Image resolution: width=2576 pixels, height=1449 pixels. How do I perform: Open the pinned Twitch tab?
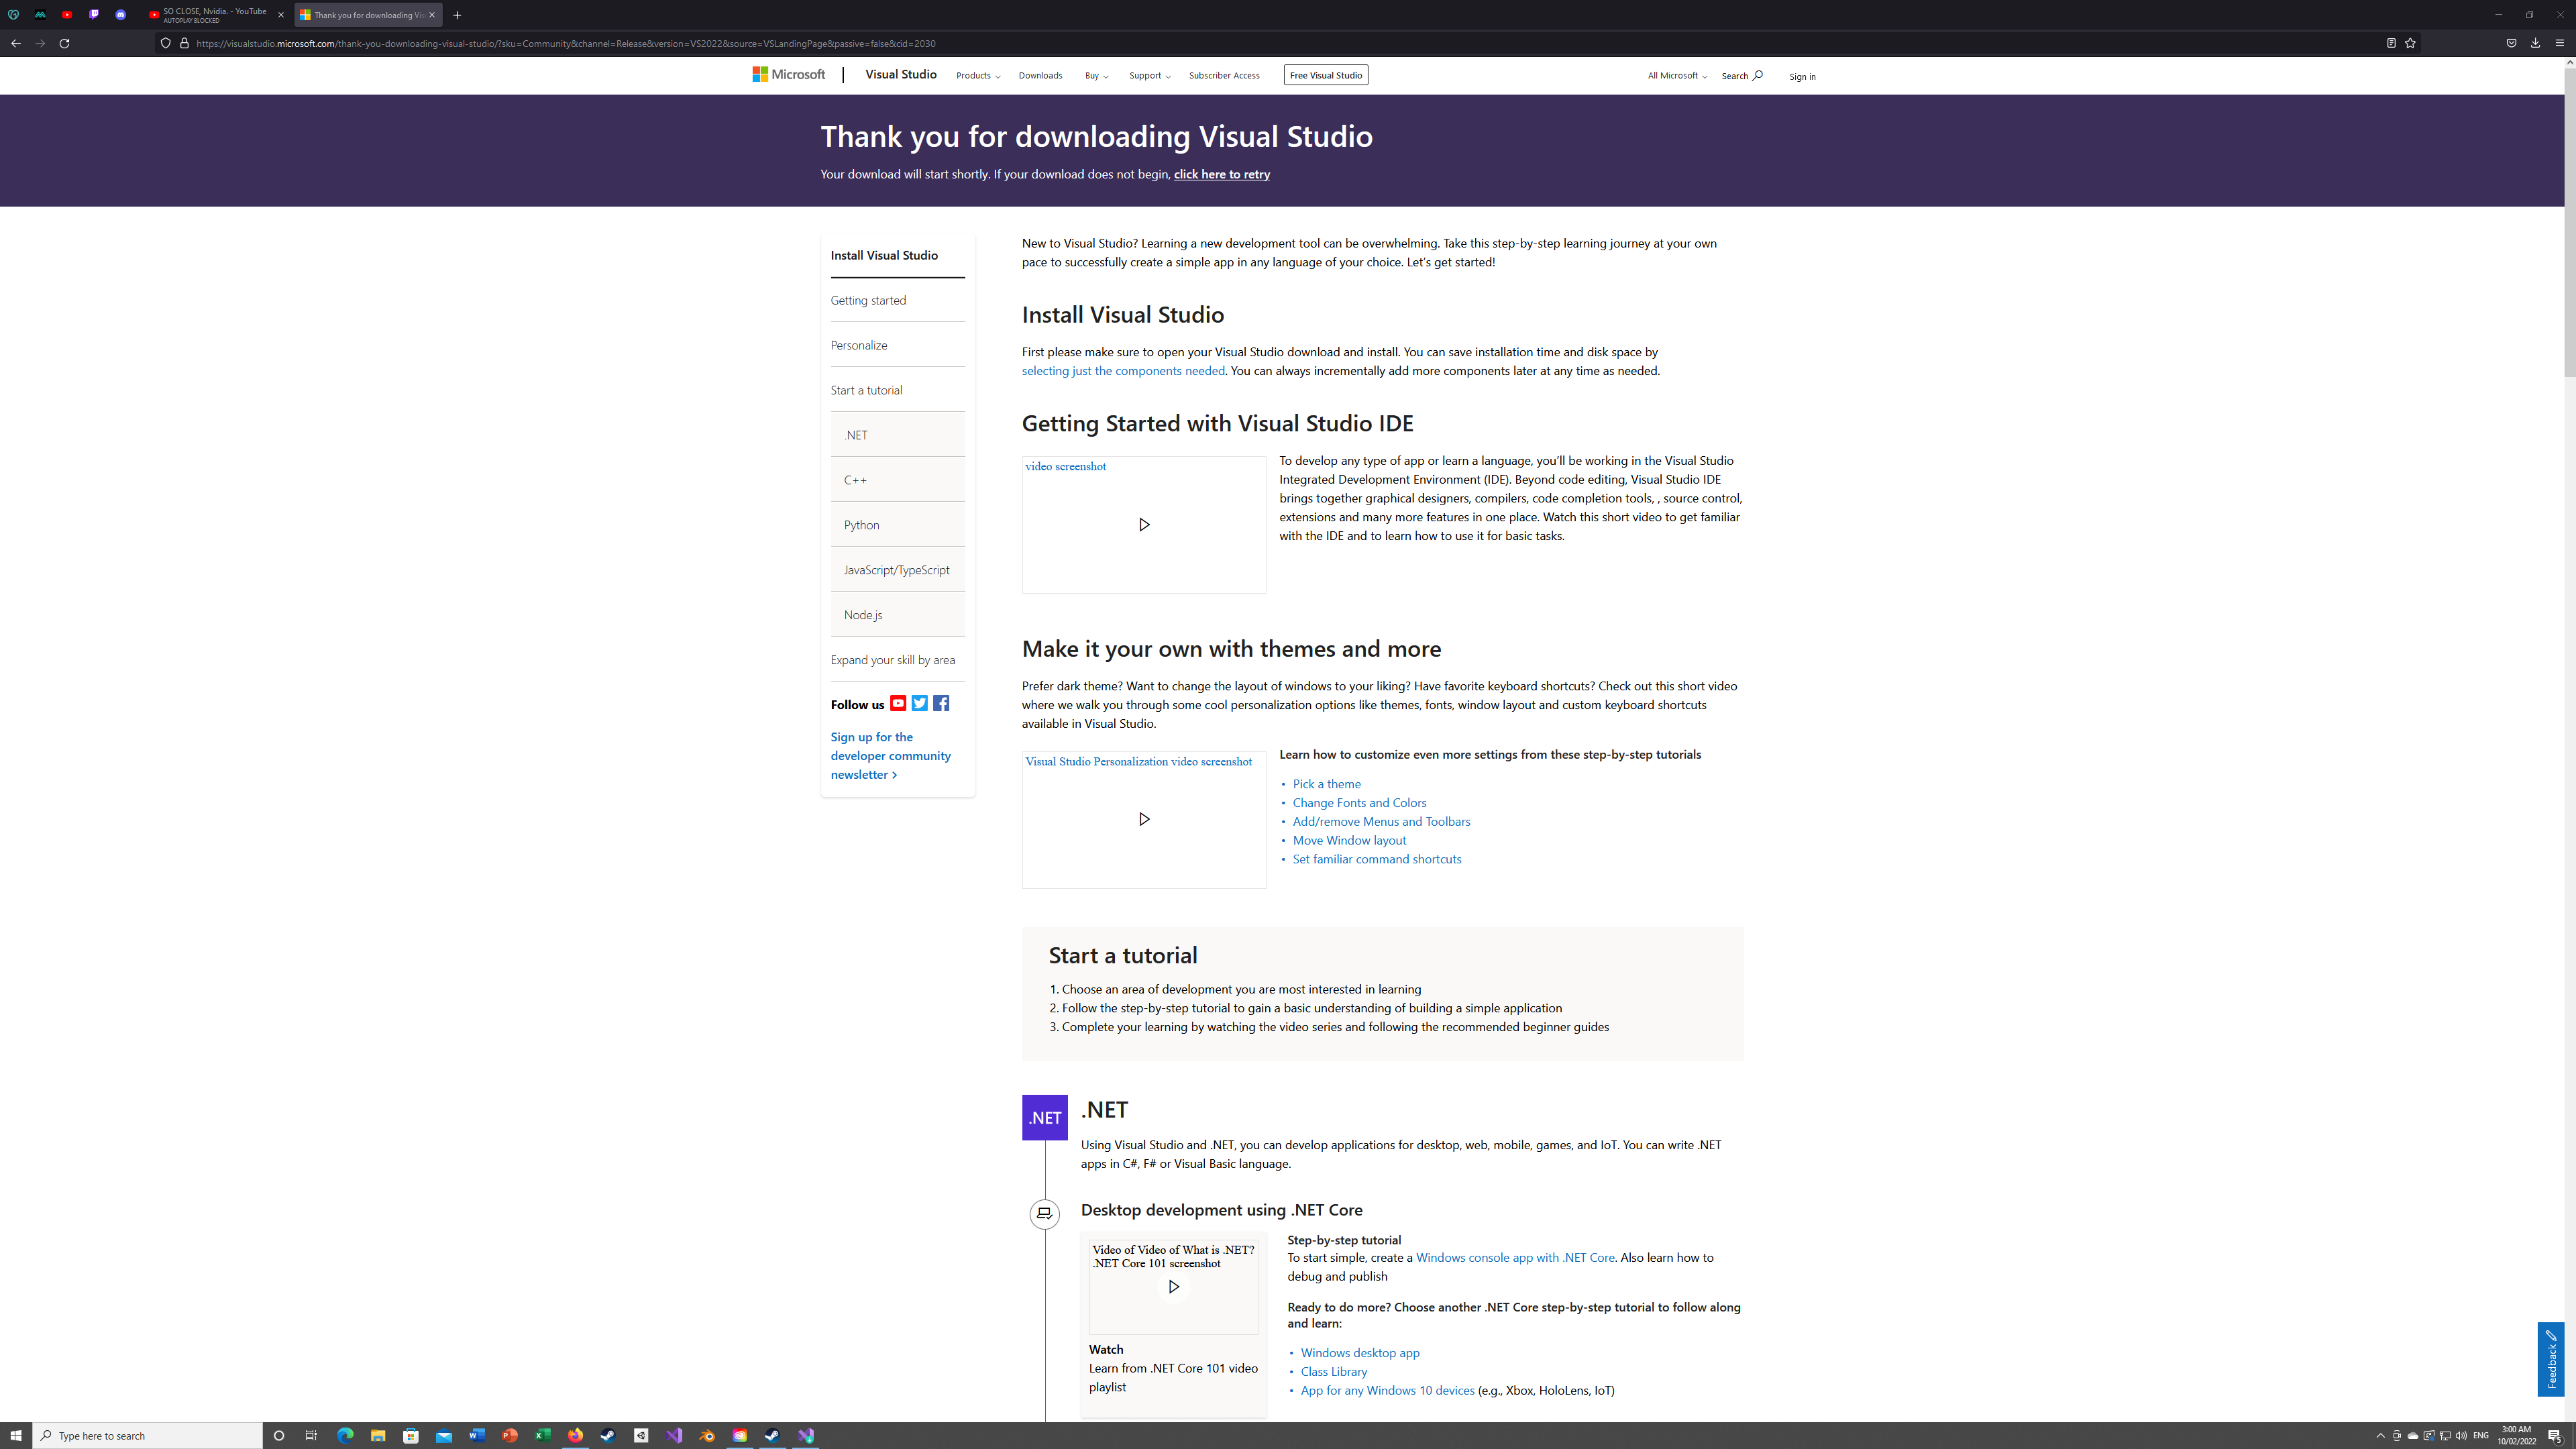click(x=94, y=15)
